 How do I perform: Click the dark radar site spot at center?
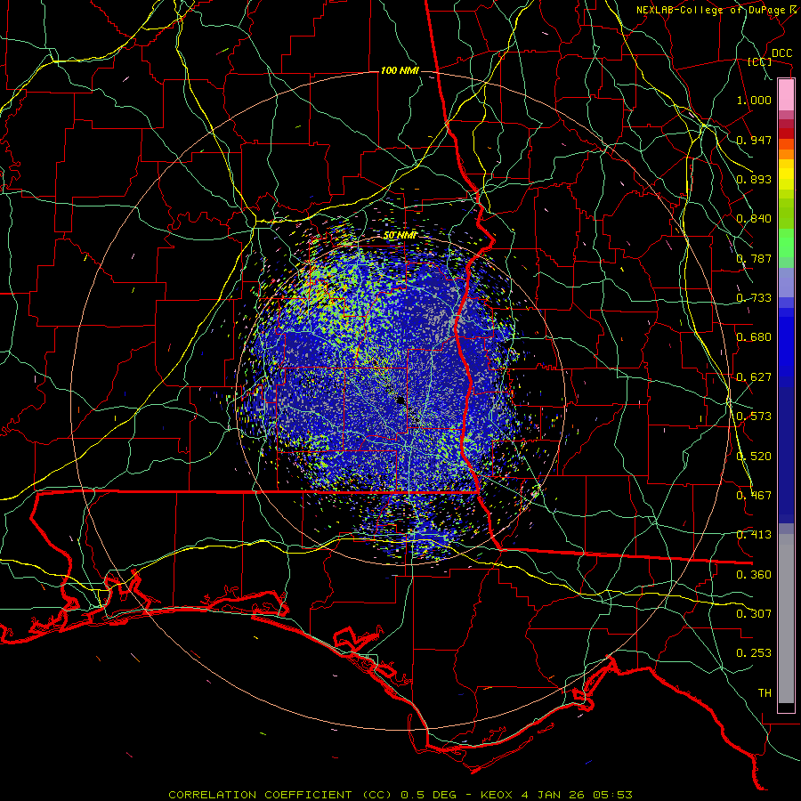[x=400, y=400]
